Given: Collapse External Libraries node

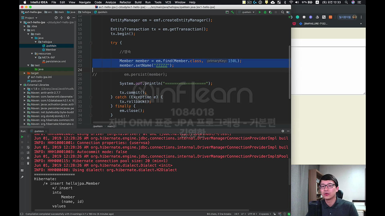Looking at the screenshot, I should [x=21, y=85].
